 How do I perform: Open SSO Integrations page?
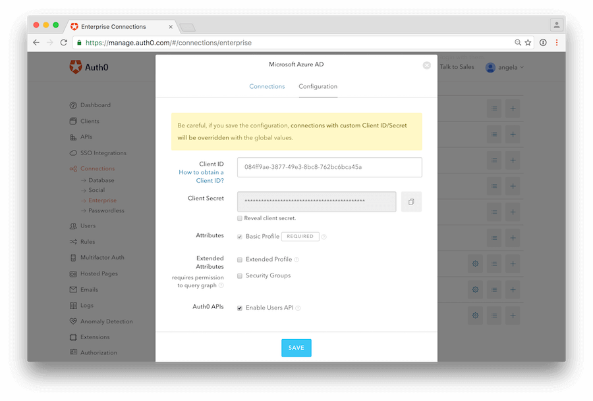(x=98, y=153)
